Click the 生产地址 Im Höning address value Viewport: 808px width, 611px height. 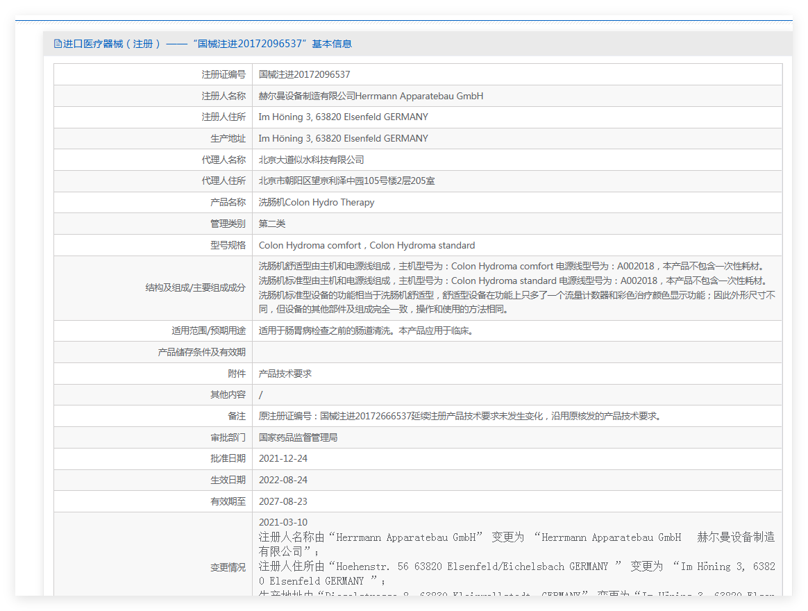point(343,139)
